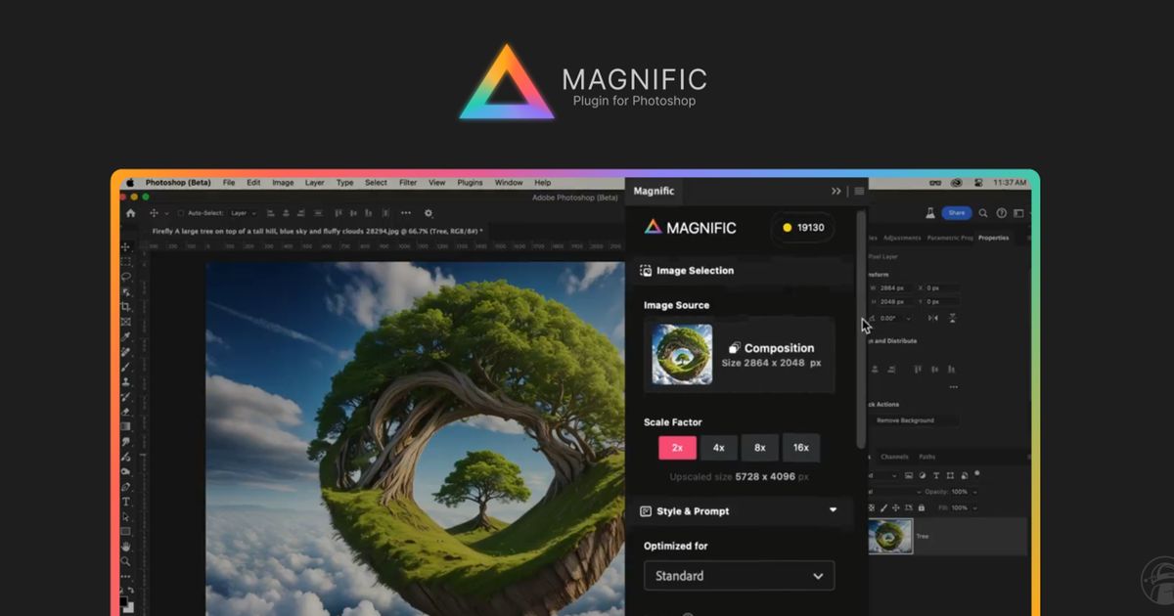1174x616 pixels.
Task: Open options bar gear settings
Action: coord(428,212)
